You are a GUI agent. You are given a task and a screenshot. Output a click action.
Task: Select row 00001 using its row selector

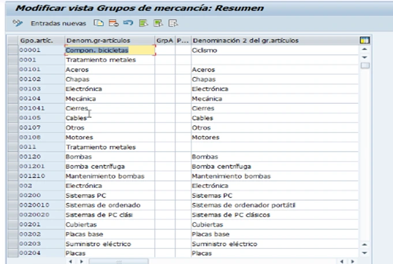tap(13, 50)
